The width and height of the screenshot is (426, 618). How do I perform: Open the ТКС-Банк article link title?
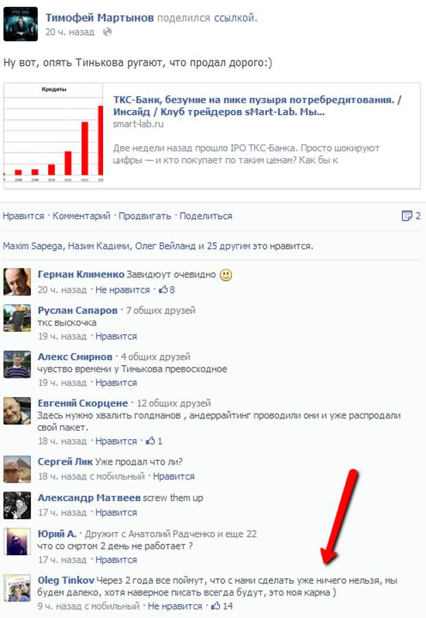(257, 105)
